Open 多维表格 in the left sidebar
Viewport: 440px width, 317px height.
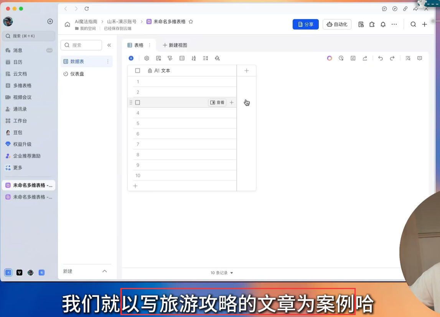(x=28, y=86)
